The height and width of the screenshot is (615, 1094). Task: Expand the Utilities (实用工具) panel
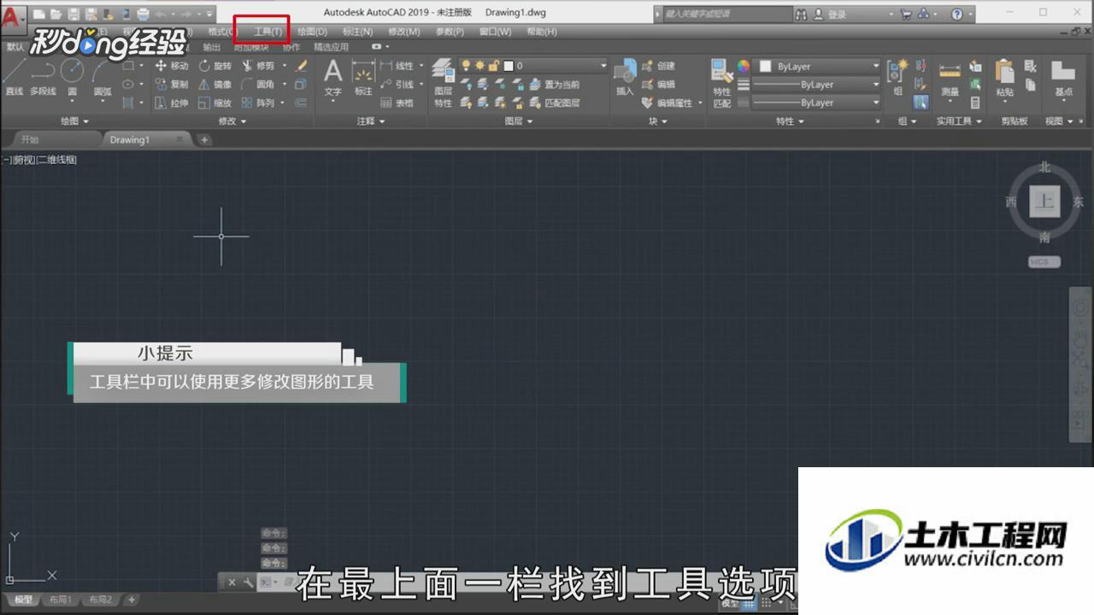click(x=958, y=121)
